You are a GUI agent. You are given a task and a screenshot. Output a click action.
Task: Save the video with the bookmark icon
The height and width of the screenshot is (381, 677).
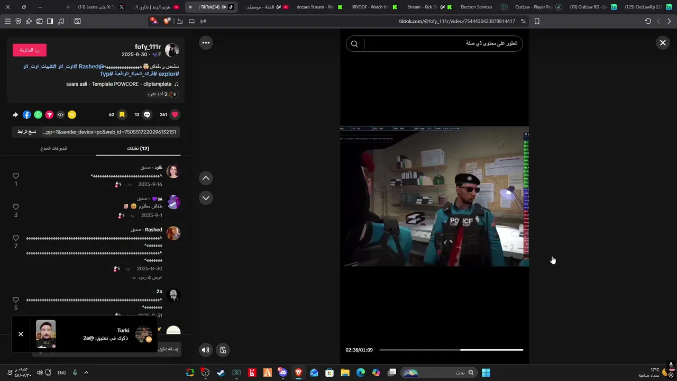click(x=122, y=114)
